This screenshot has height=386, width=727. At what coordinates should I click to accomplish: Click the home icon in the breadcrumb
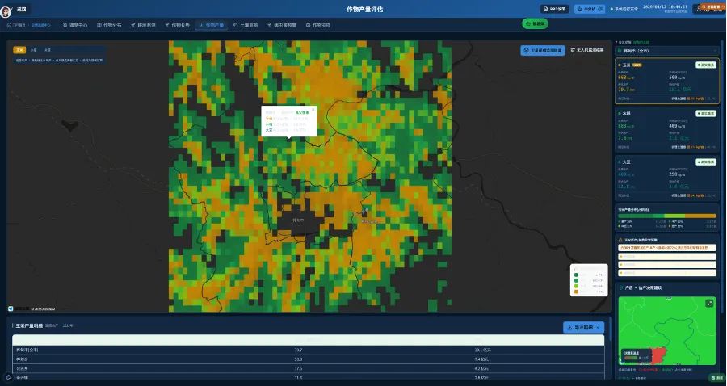9,25
